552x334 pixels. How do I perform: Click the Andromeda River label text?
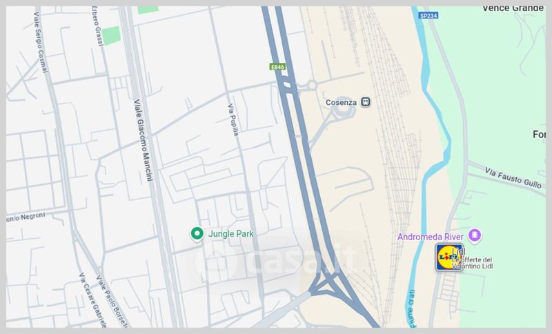431,237
